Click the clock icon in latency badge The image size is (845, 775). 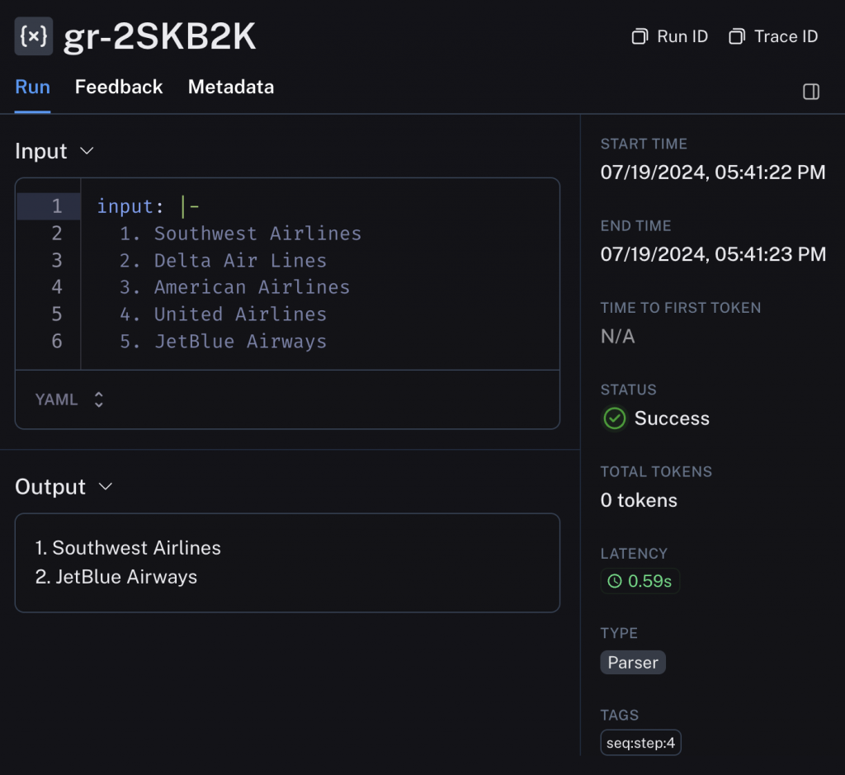coord(615,581)
